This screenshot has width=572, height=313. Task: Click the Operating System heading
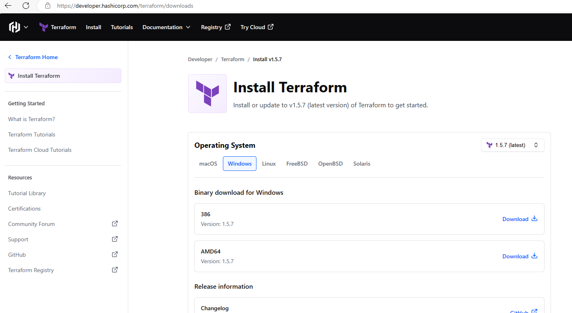(225, 145)
